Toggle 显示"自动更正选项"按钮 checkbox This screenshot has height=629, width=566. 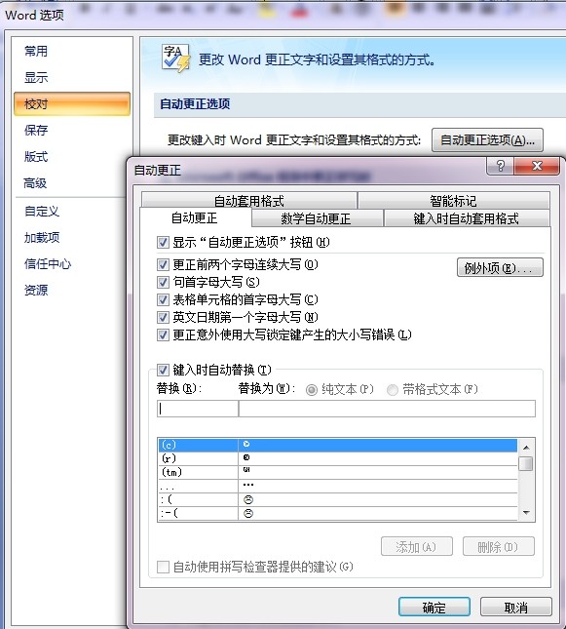[x=163, y=242]
